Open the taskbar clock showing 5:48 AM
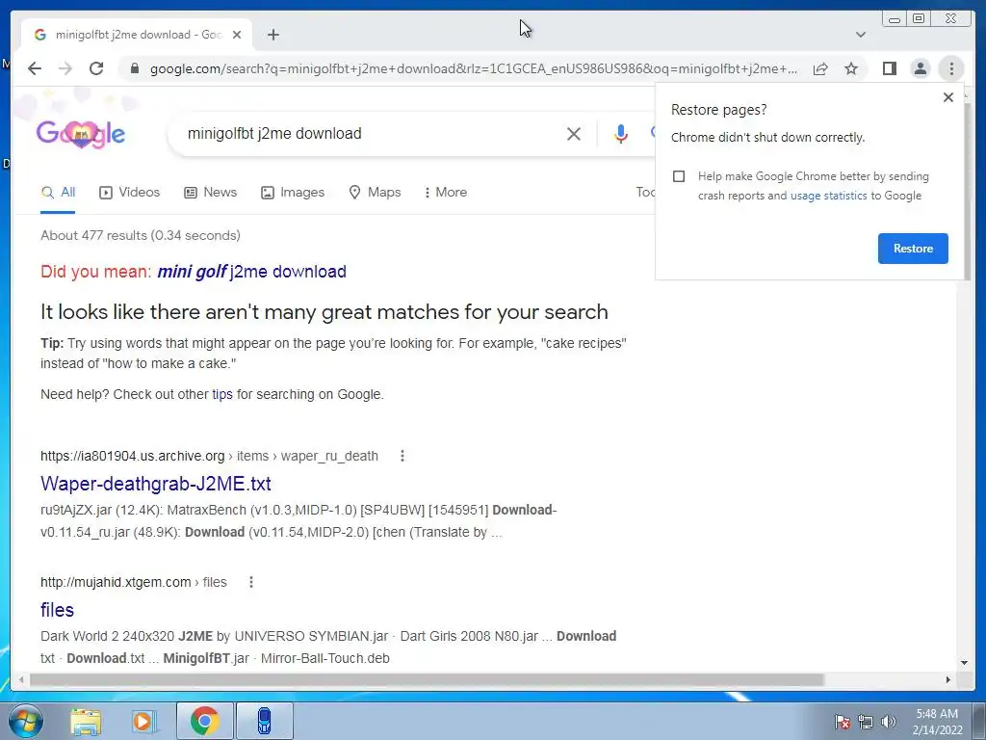 point(937,722)
